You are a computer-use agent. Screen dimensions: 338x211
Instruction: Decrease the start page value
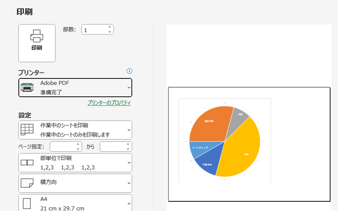coord(78,149)
